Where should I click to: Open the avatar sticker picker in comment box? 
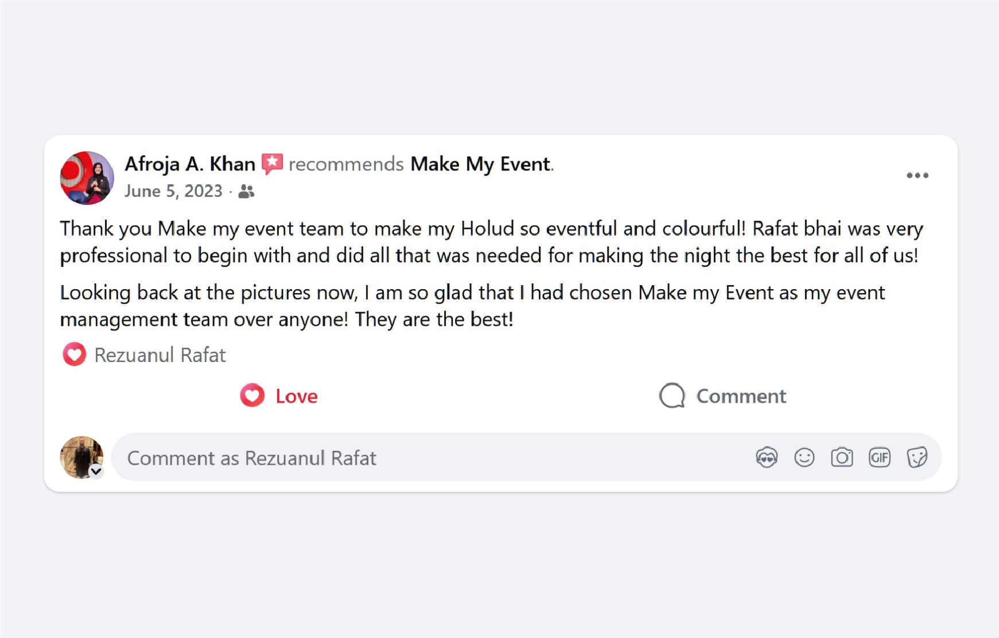[766, 457]
